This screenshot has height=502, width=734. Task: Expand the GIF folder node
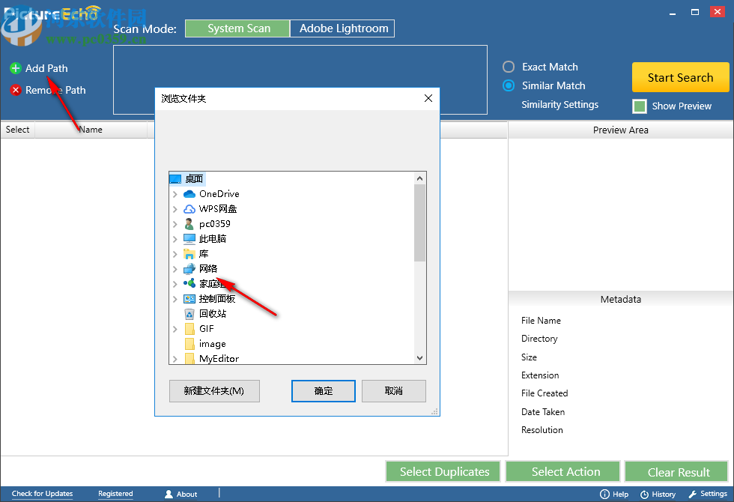(175, 329)
